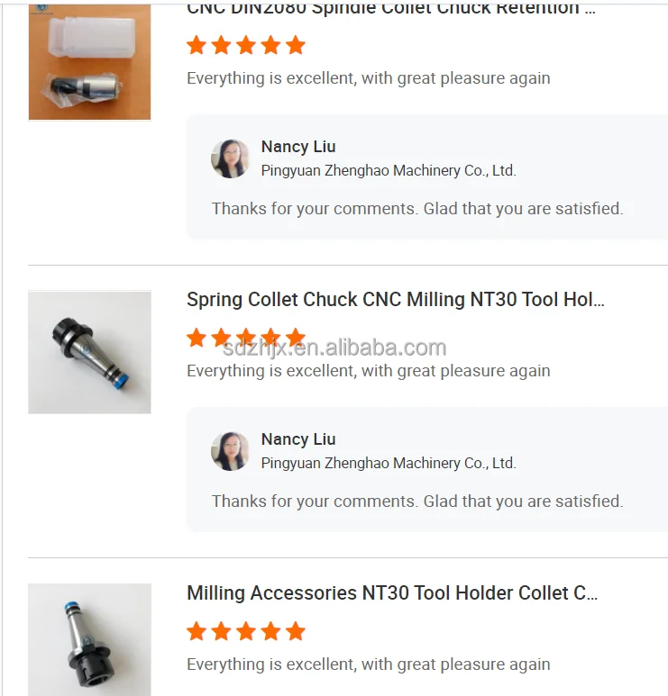Click the last star of Spring Collet rating
The height and width of the screenshot is (696, 668).
pyautogui.click(x=296, y=338)
